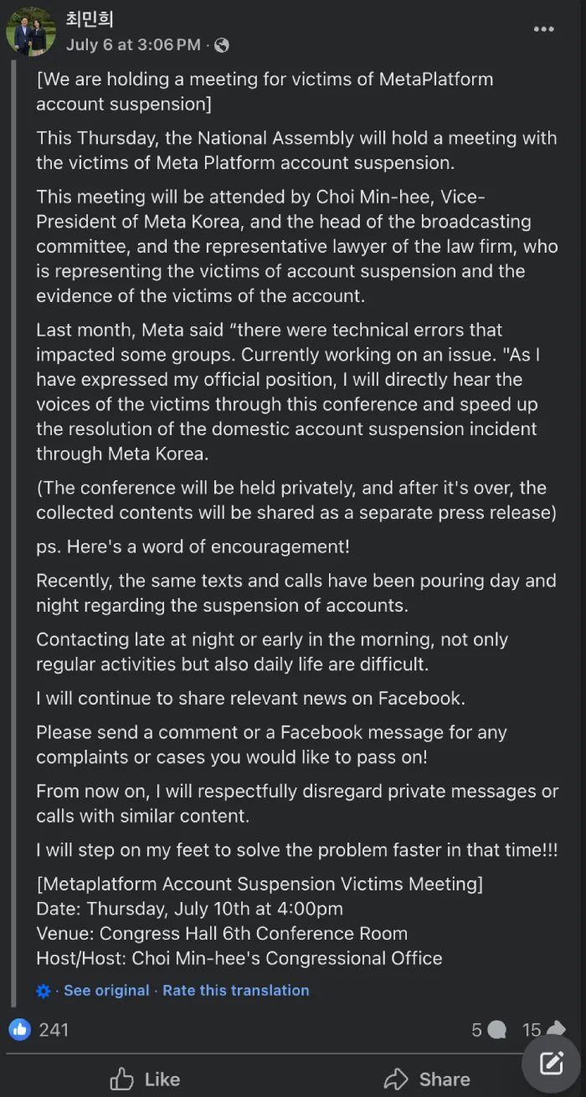This screenshot has height=1097, width=586.
Task: Click the Venue Congress Hall text line
Action: pos(222,934)
